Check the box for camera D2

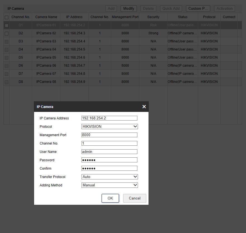(x=6, y=33)
